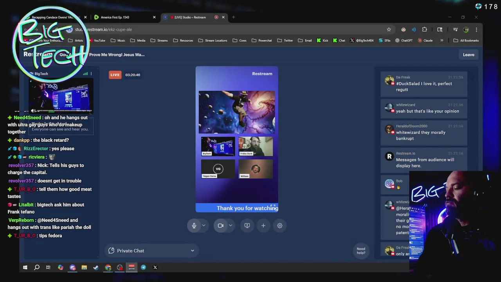Viewport: 501px width, 282px height.
Task: Open the three-dot menu beside the BigTech name
Action: pyautogui.click(x=91, y=74)
